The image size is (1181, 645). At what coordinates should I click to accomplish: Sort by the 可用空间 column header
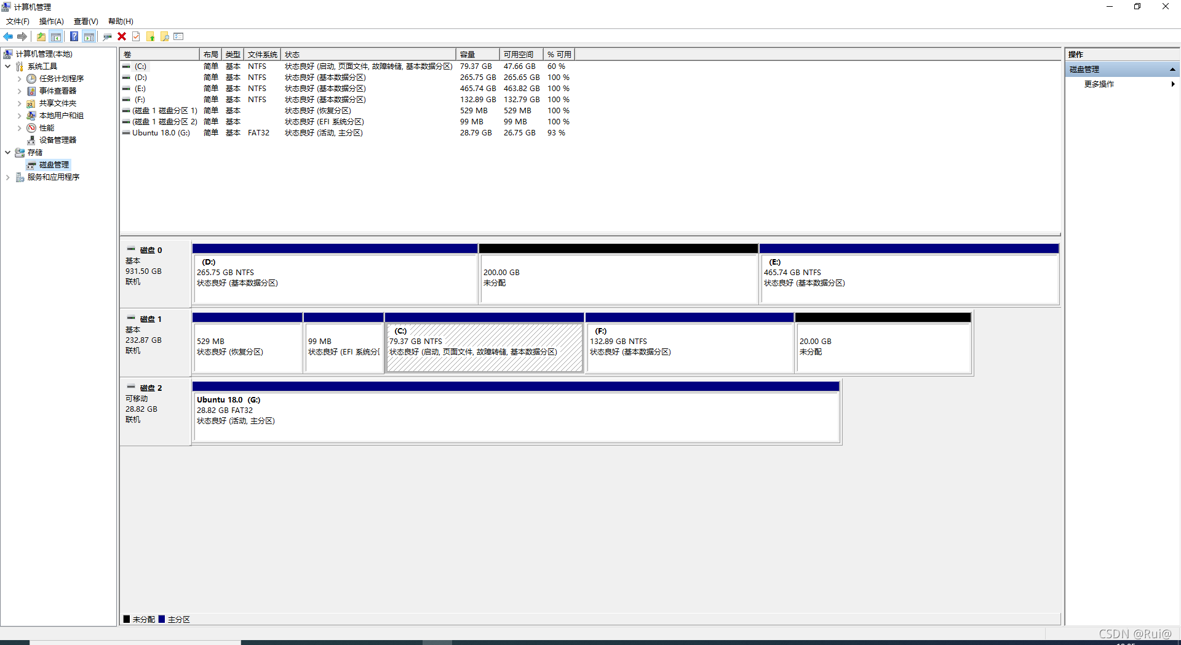point(521,55)
